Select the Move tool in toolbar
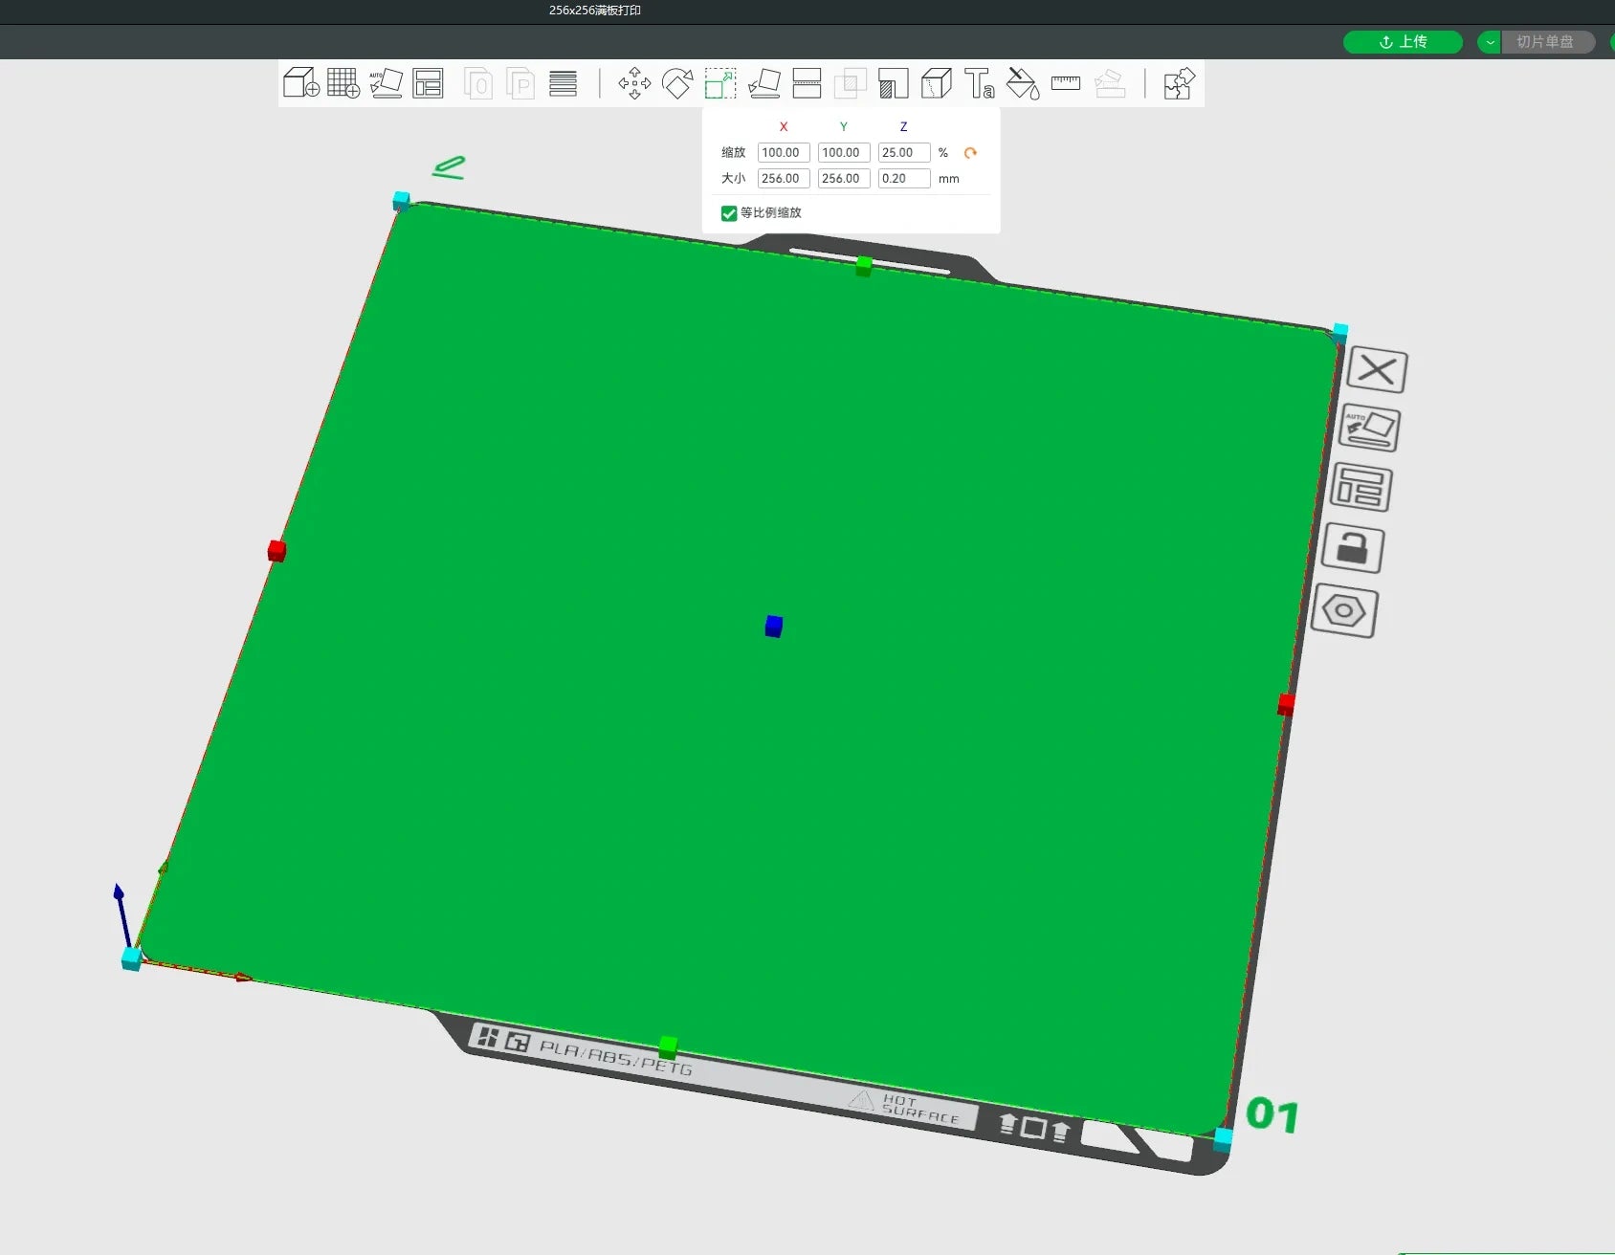This screenshot has height=1255, width=1615. (634, 83)
